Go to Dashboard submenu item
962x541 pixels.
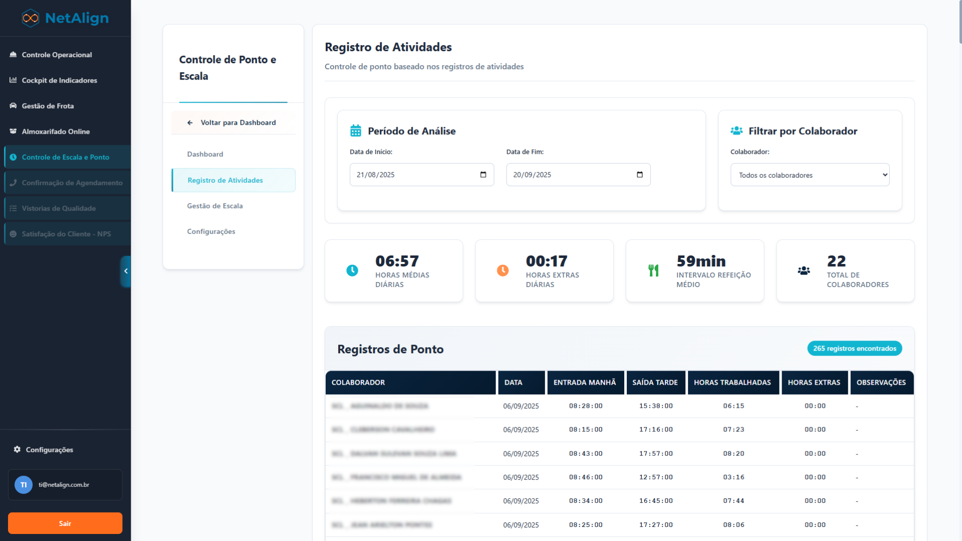pyautogui.click(x=205, y=154)
